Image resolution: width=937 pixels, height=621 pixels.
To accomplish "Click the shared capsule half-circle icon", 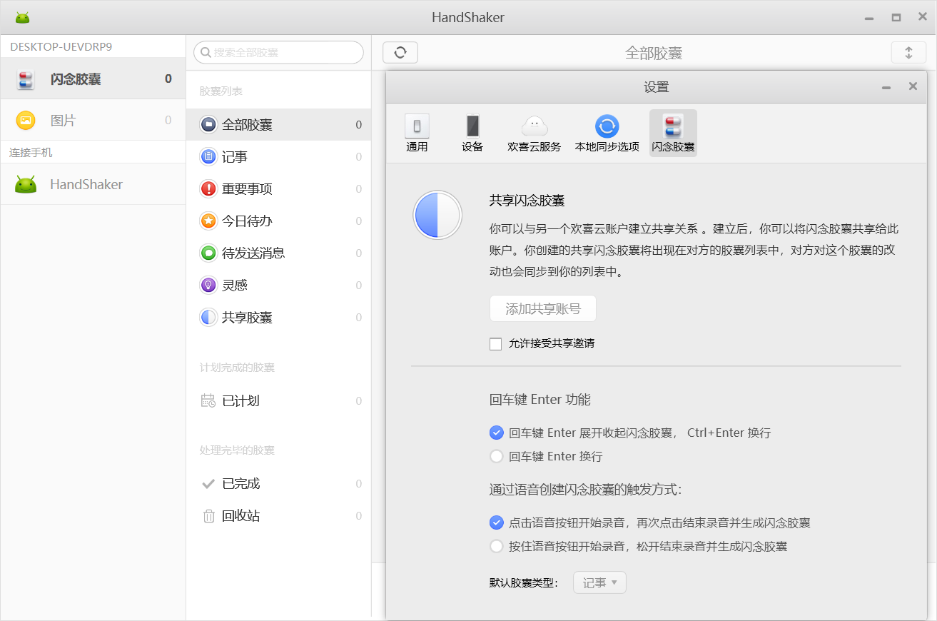I will pyautogui.click(x=438, y=215).
